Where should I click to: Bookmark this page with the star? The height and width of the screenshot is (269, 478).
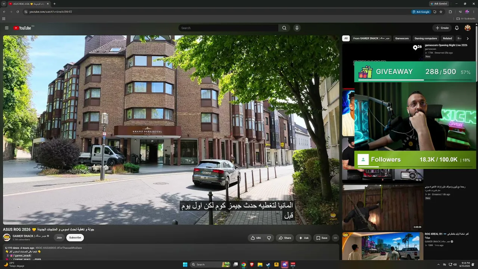(x=441, y=12)
